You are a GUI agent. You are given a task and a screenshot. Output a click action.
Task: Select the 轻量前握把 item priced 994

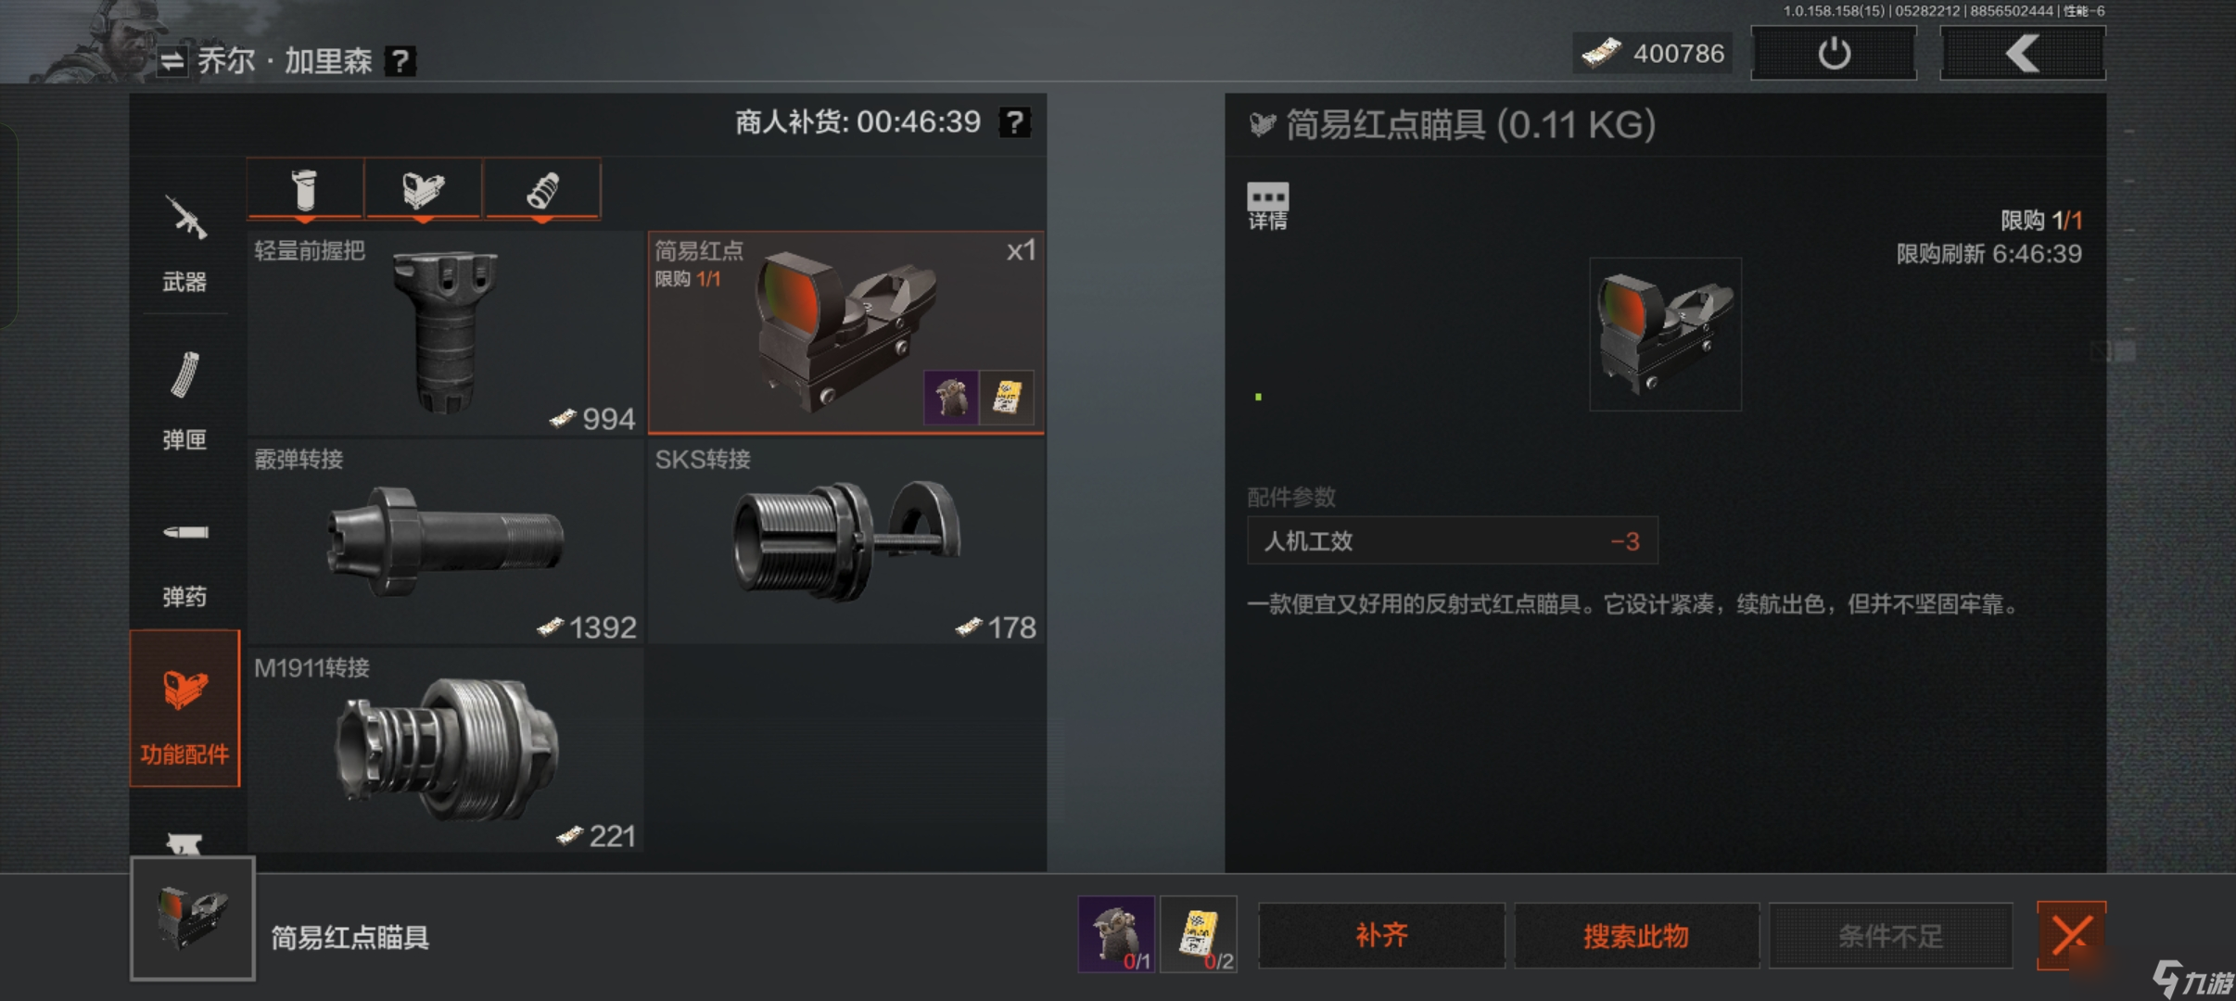[x=445, y=334]
